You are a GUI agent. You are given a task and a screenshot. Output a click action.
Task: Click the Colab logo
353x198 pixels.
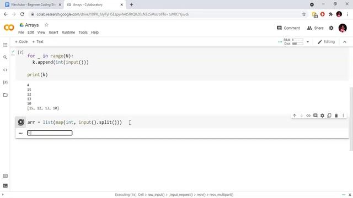pos(9,28)
